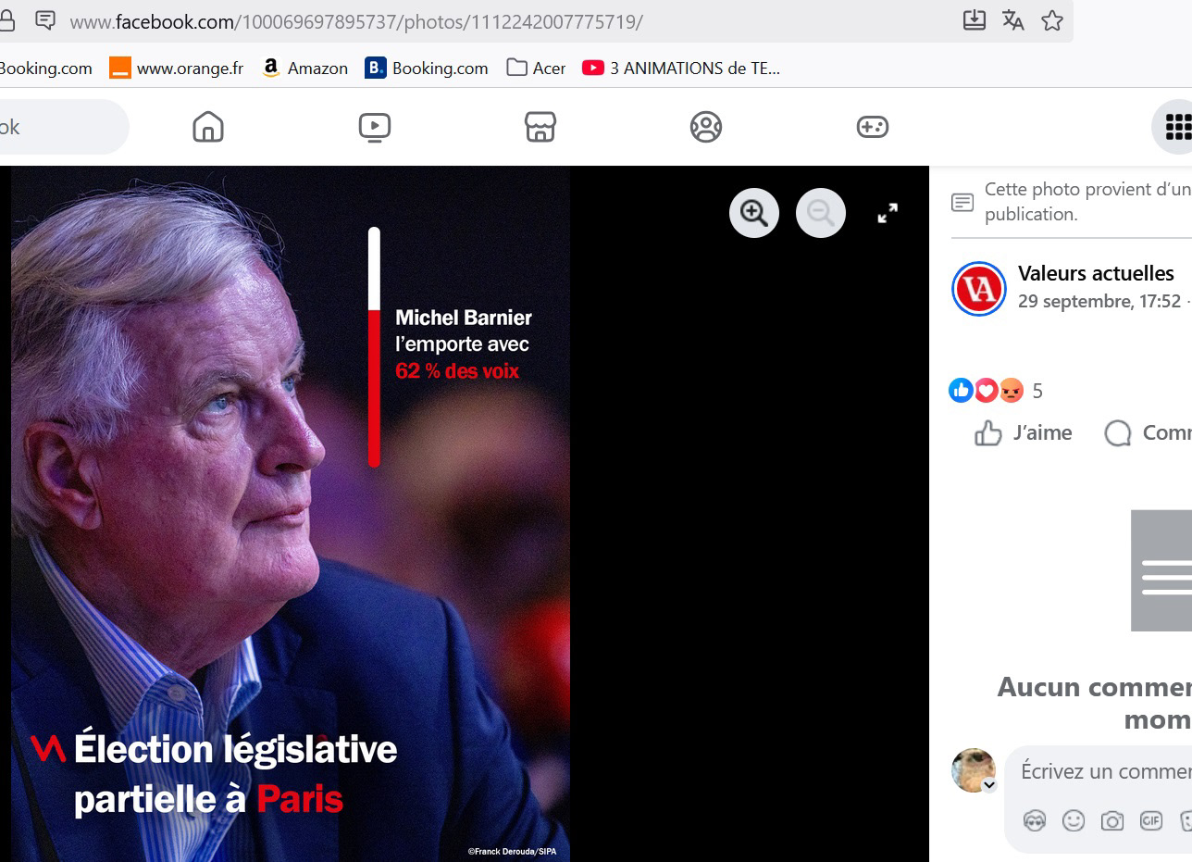Attach a photo to the comment

[1112, 820]
